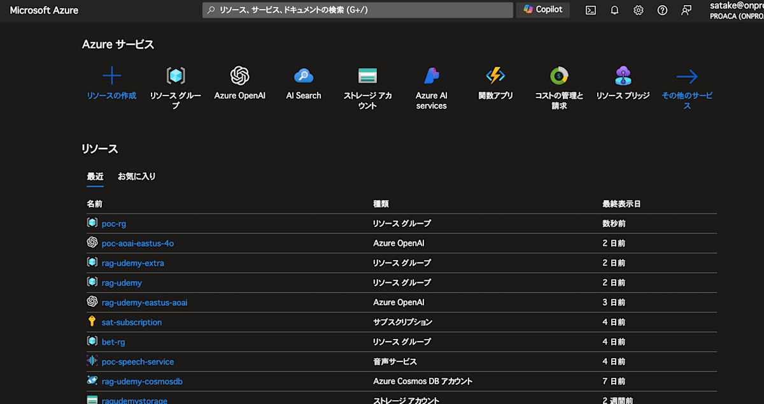Viewport: 764px width, 404px height.
Task: Open the feedback icon in header
Action: 686,10
